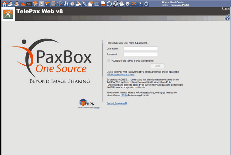Open HIPAA regulations and laws link

pyautogui.click(x=120, y=75)
